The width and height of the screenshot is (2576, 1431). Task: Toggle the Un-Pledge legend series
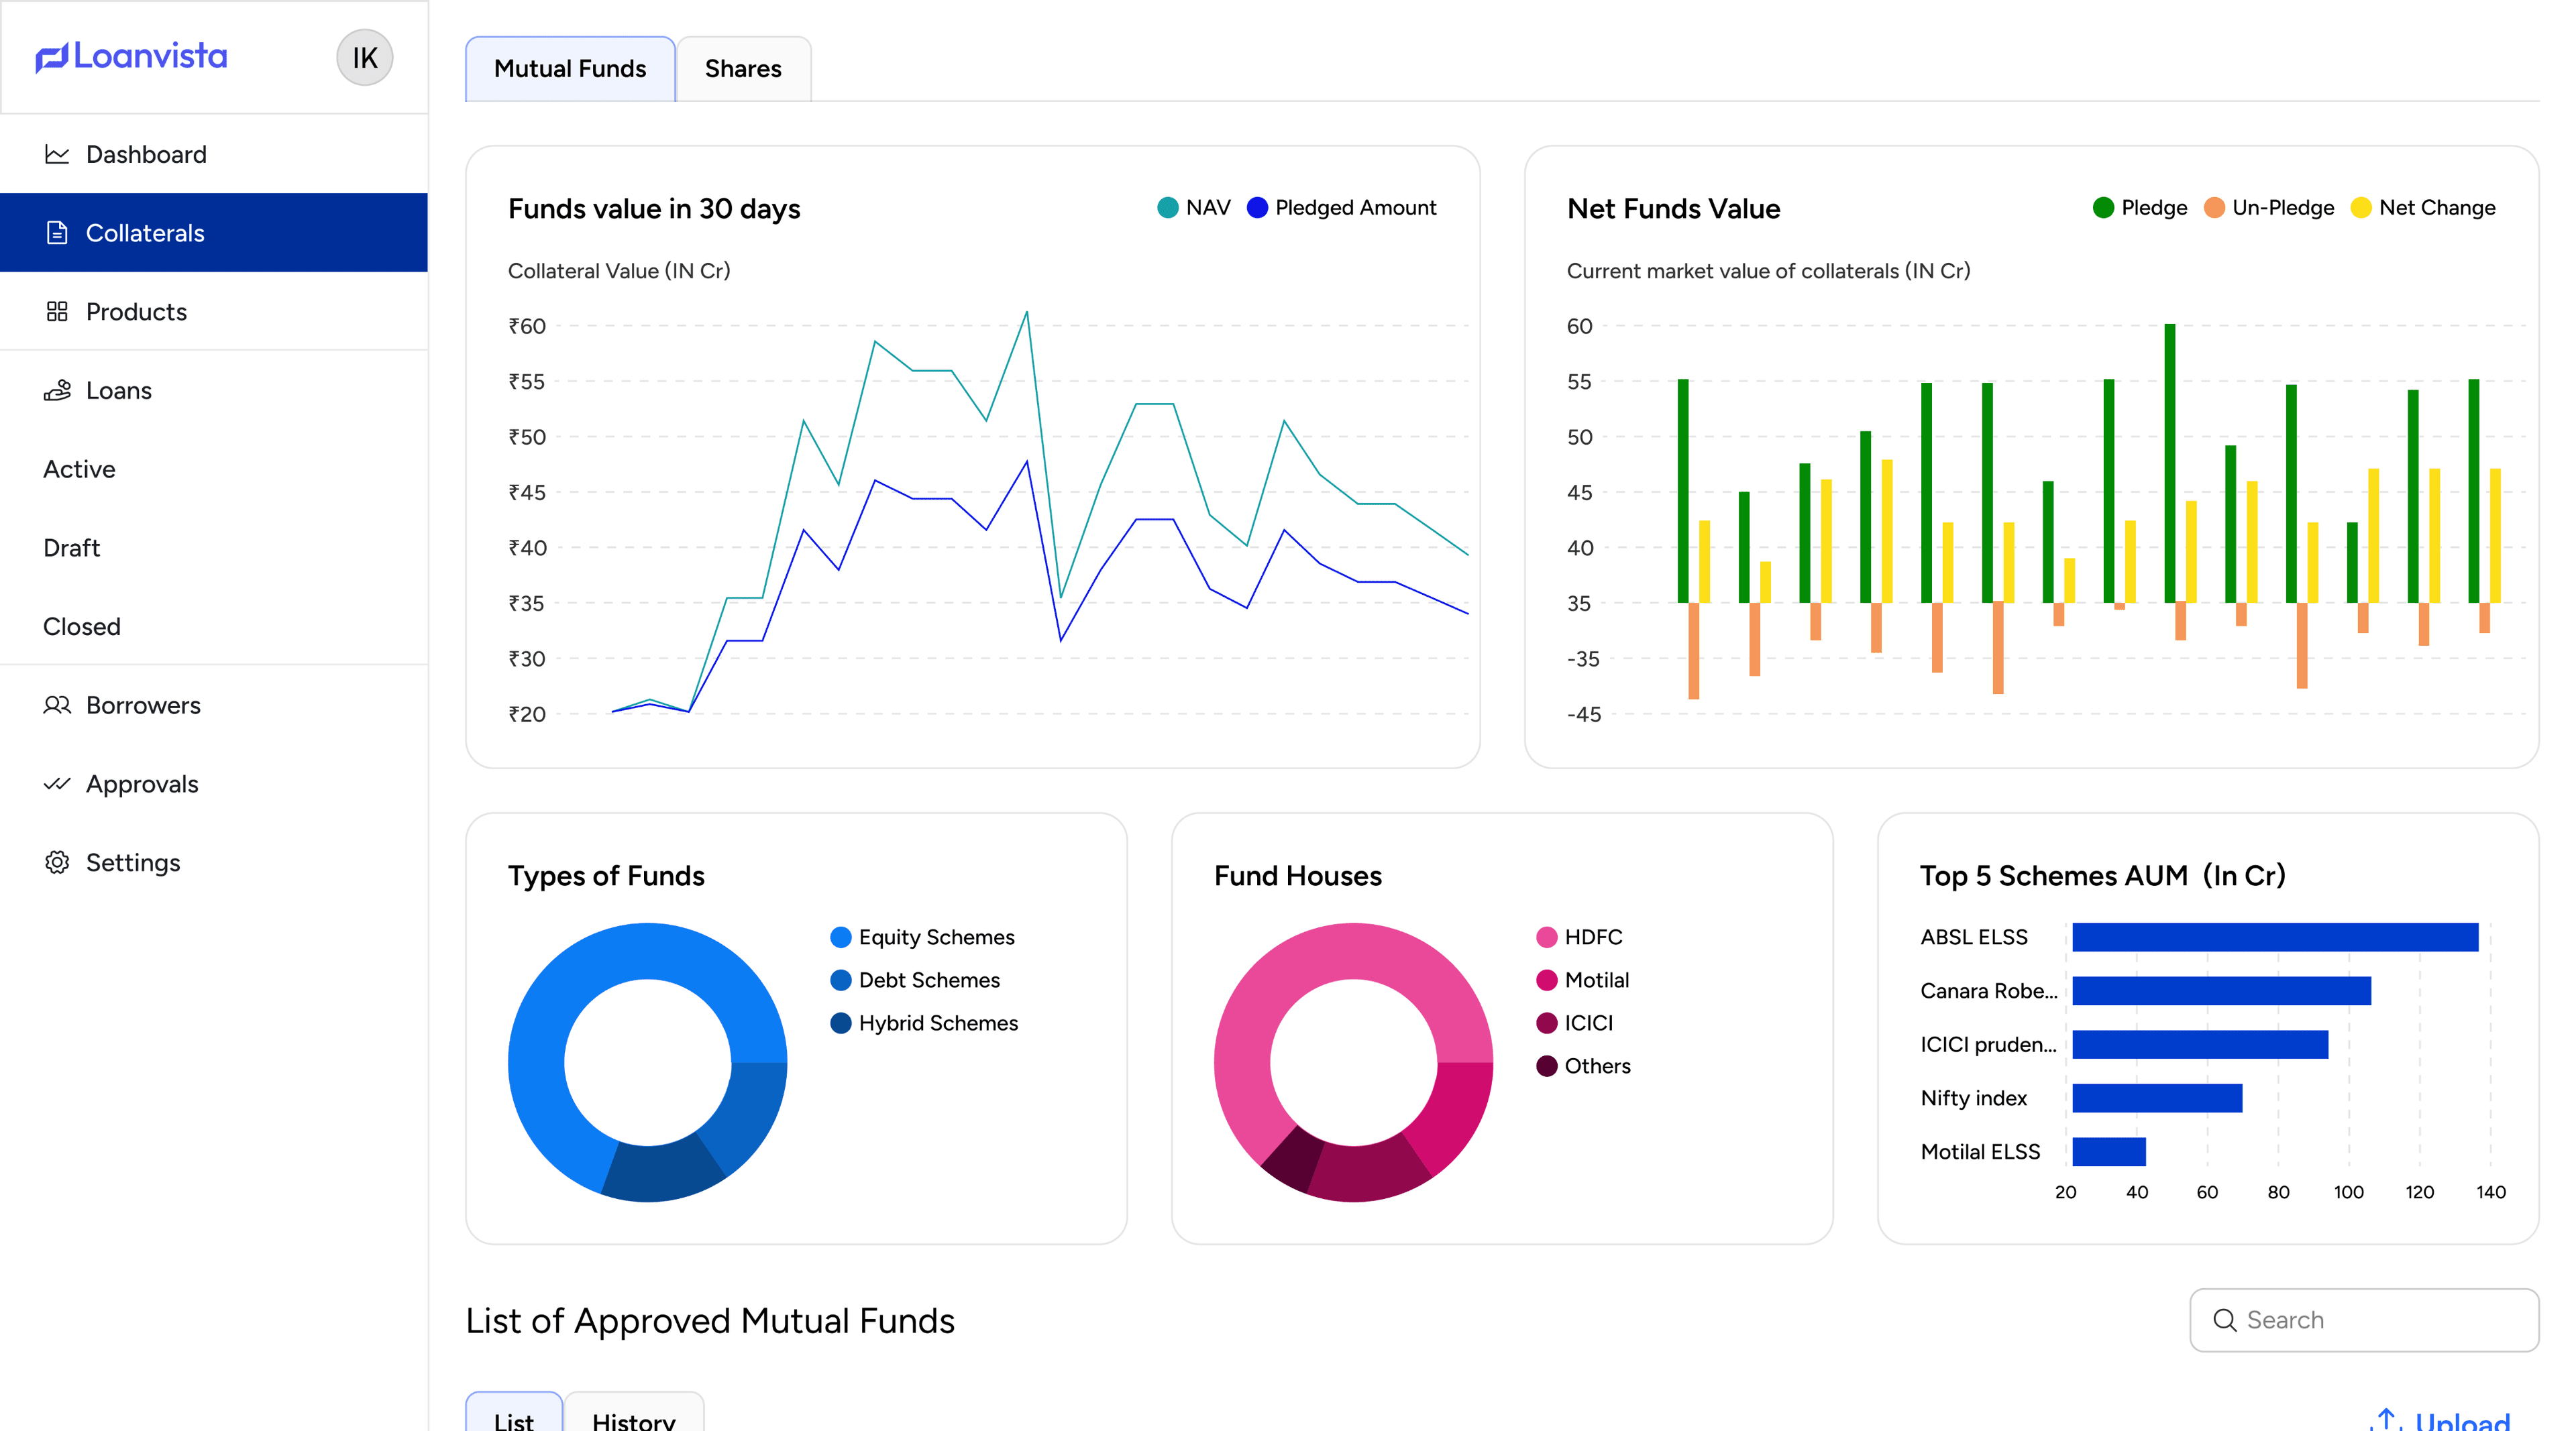pos(2269,208)
